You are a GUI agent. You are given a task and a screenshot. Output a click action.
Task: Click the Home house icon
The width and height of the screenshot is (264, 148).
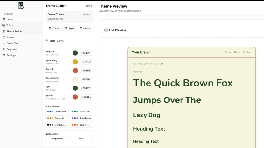4,19
